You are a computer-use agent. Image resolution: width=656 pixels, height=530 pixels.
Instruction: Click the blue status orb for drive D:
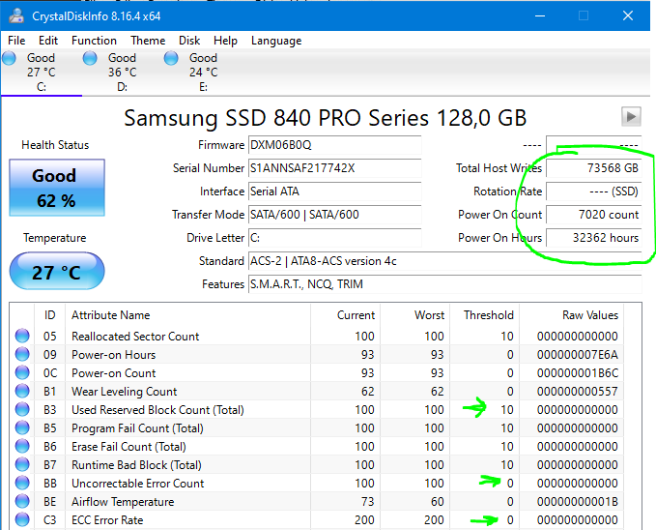click(x=90, y=58)
